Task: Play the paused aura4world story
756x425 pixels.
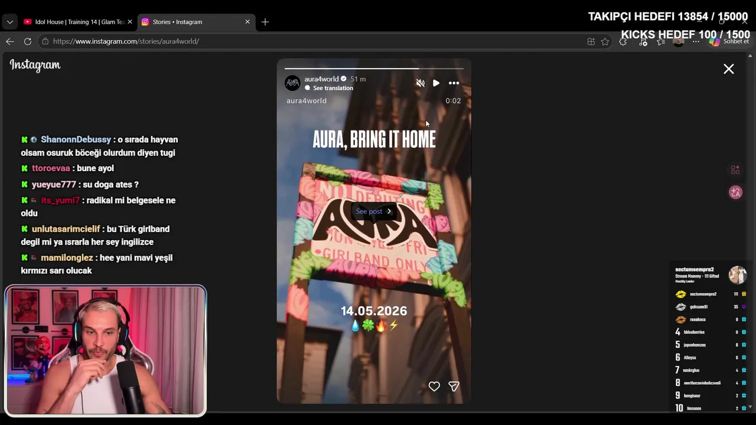Action: (x=436, y=83)
